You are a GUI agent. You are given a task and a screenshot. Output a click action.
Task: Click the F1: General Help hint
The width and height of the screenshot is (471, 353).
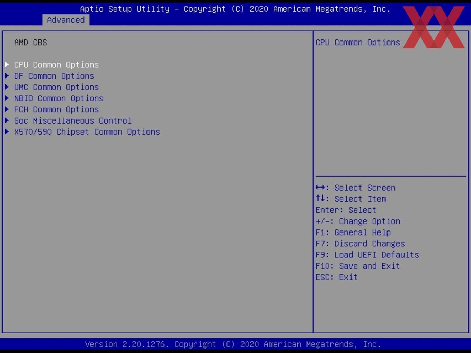[x=353, y=232]
